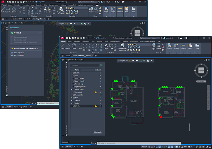Open the Colaborar tab in the Landscape Plan window
Viewport: 212px width, 149px height.
point(63,5)
